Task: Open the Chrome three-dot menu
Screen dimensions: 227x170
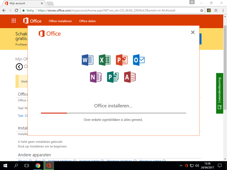Action: [223, 10]
